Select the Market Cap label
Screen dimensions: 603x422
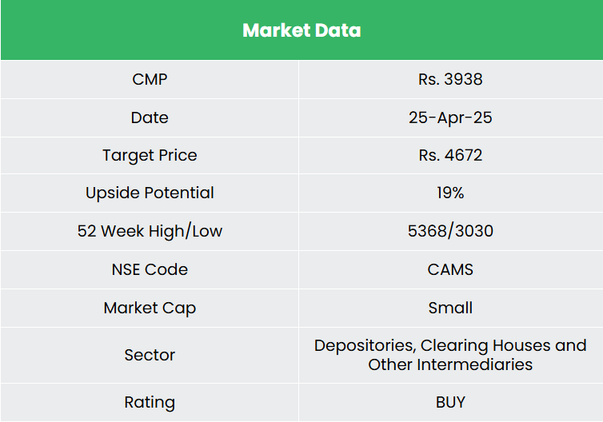150,308
